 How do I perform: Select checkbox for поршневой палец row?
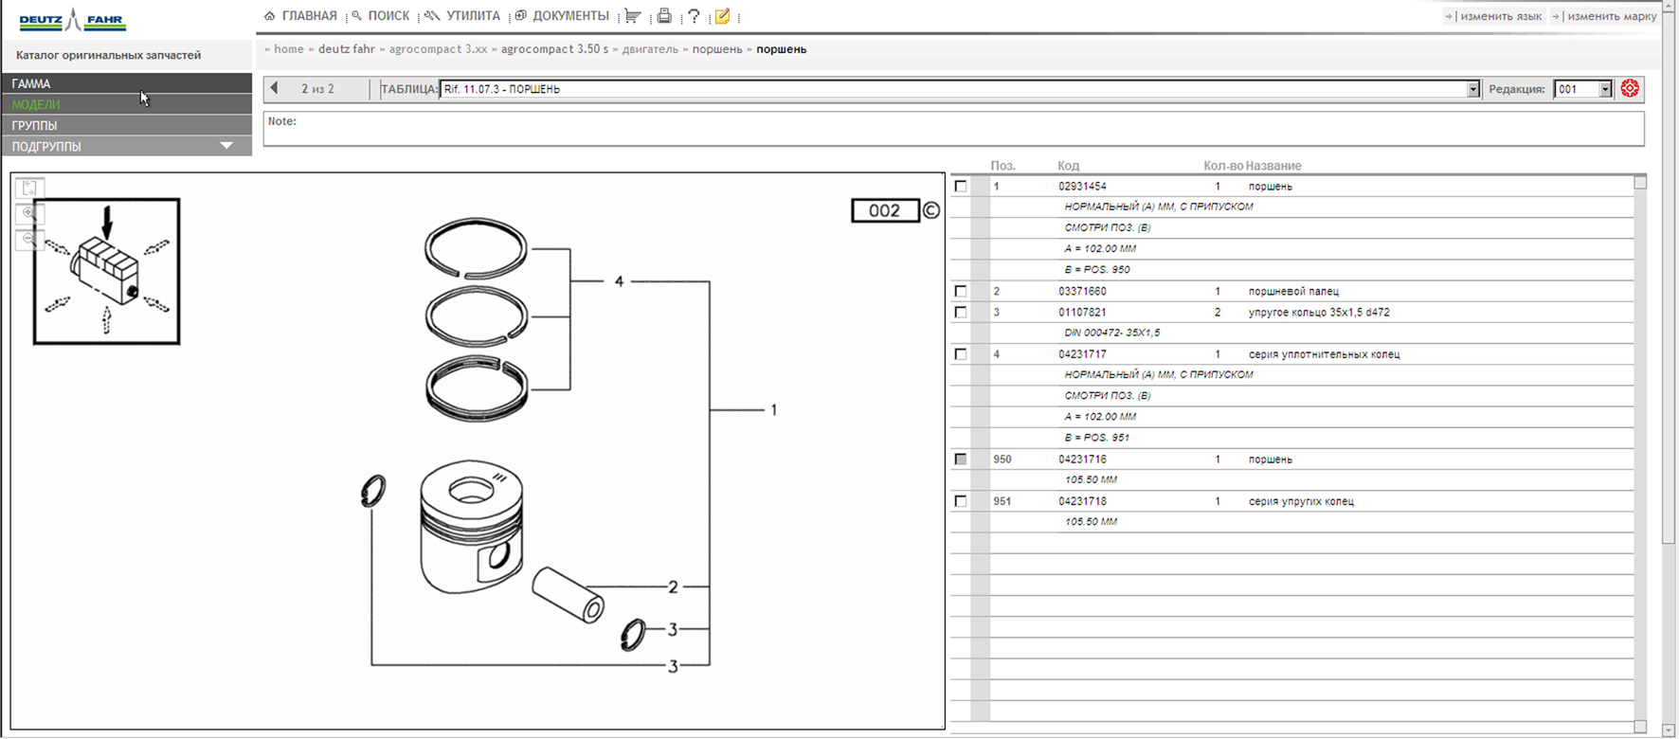pyautogui.click(x=961, y=292)
